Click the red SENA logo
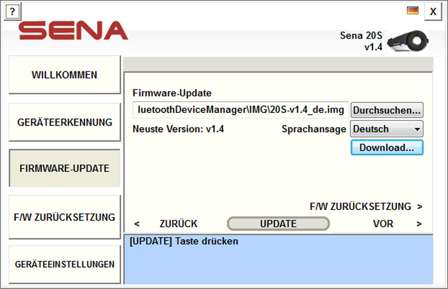This screenshot has width=448, height=289. coord(73,30)
